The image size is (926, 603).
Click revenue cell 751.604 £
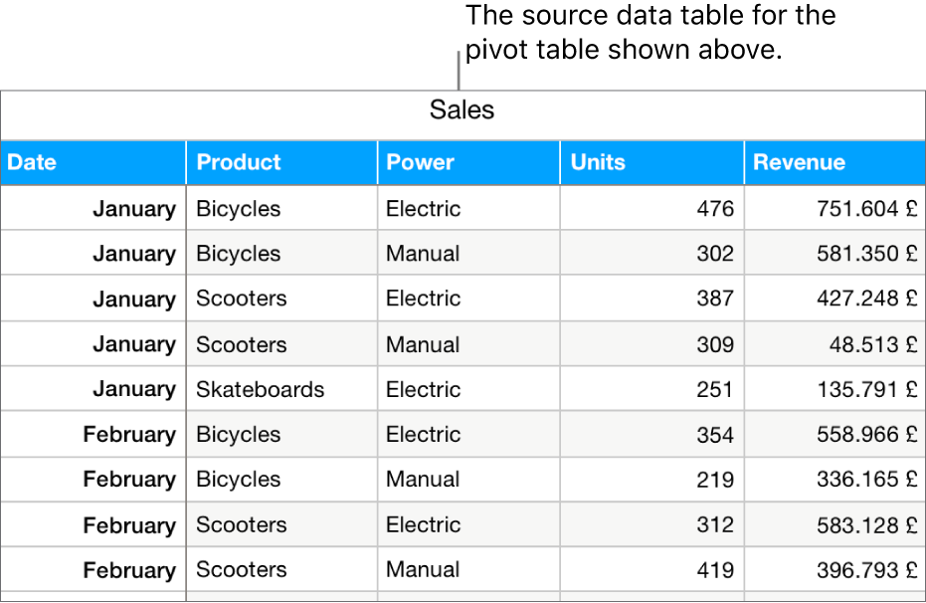pyautogui.click(x=833, y=209)
